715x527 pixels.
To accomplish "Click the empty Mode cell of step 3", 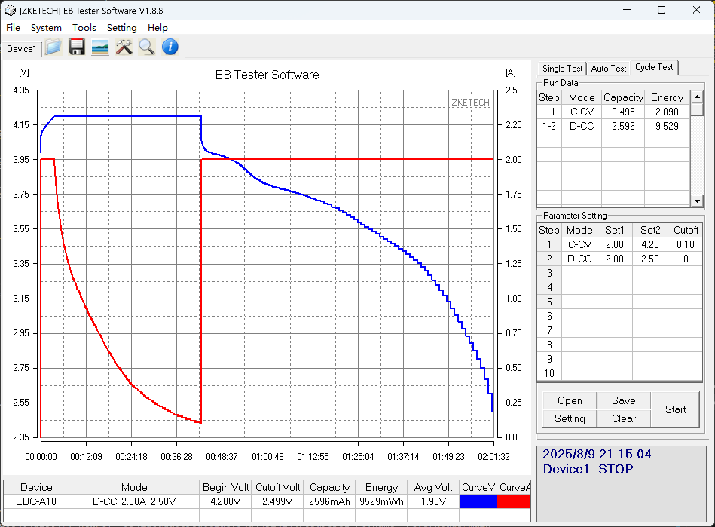I will (x=579, y=273).
